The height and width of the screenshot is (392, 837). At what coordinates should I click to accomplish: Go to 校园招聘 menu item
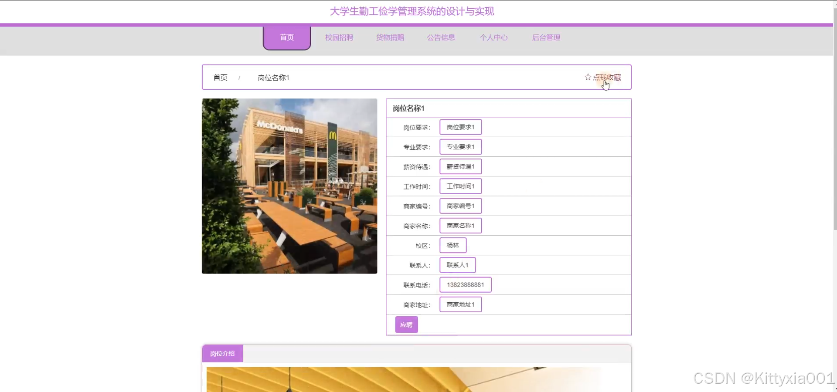pyautogui.click(x=339, y=38)
